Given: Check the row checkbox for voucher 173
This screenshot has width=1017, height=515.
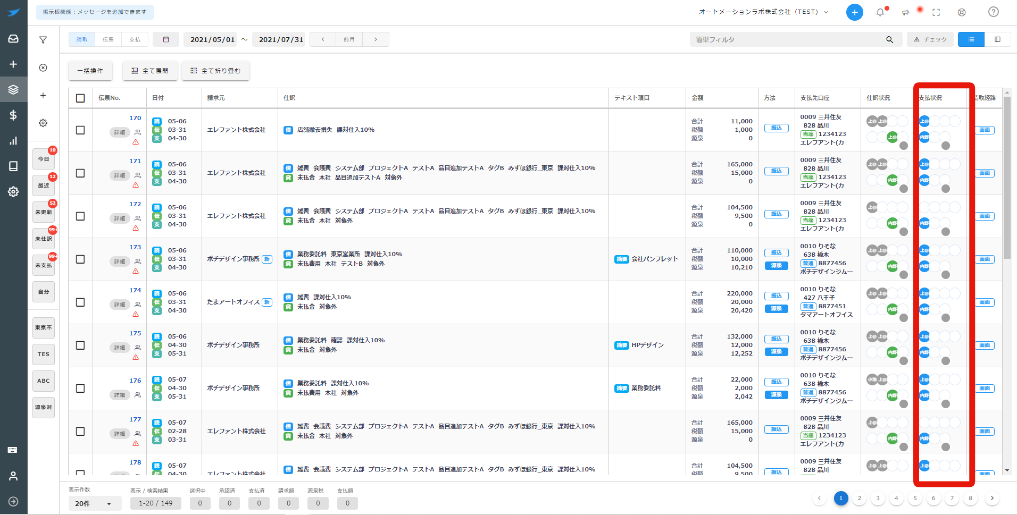Looking at the screenshot, I should tap(80, 259).
